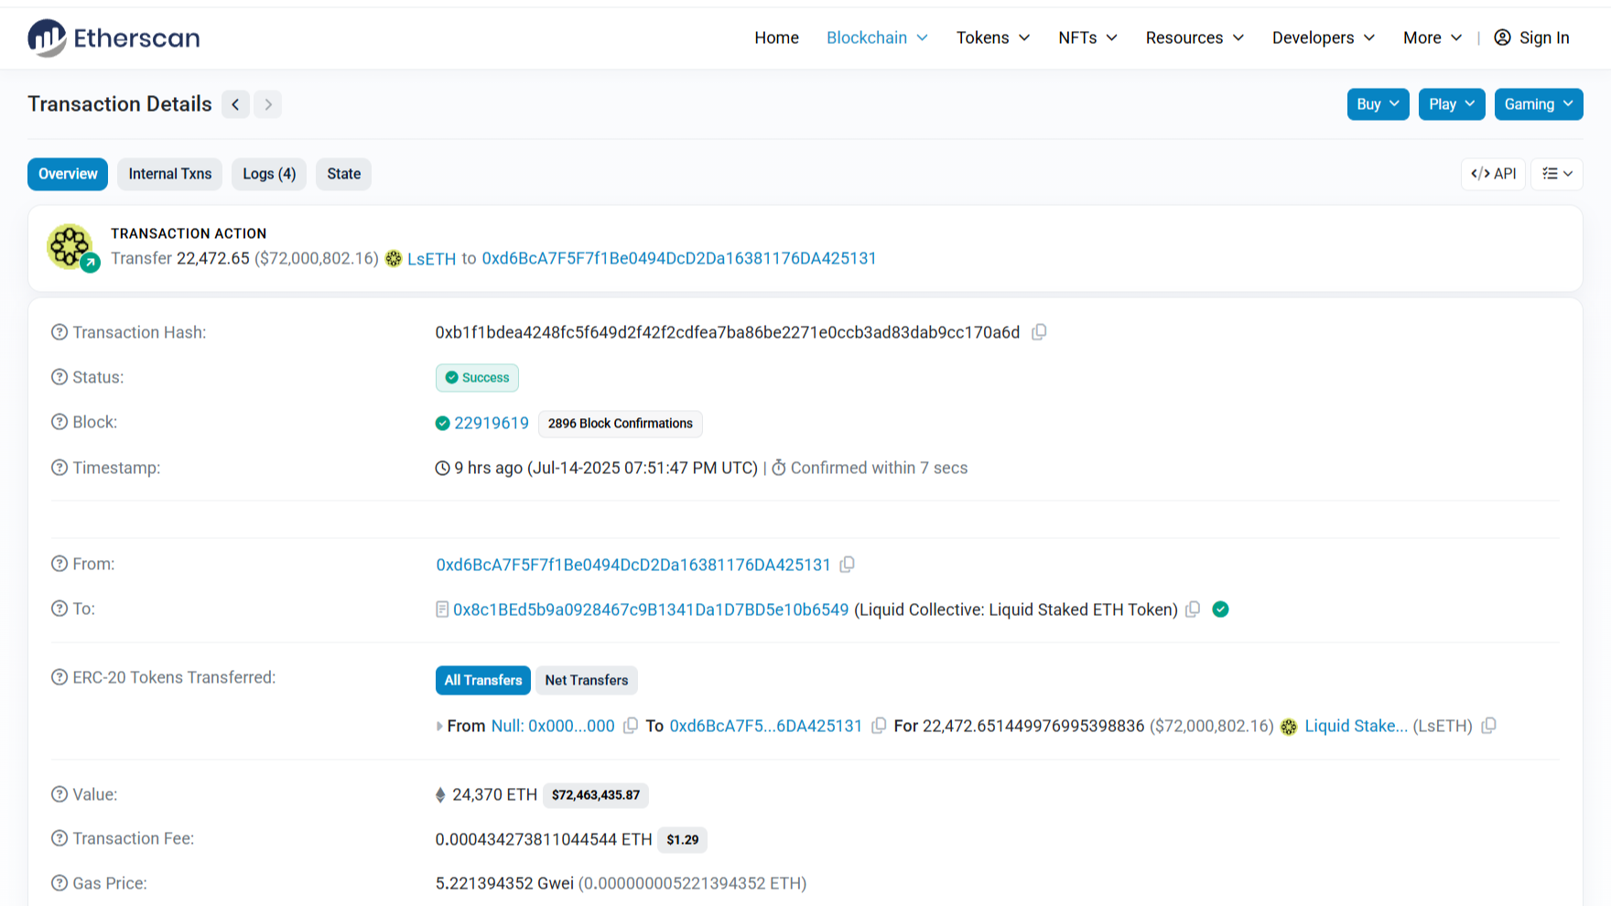
Task: Open the Developers menu
Action: pyautogui.click(x=1324, y=38)
